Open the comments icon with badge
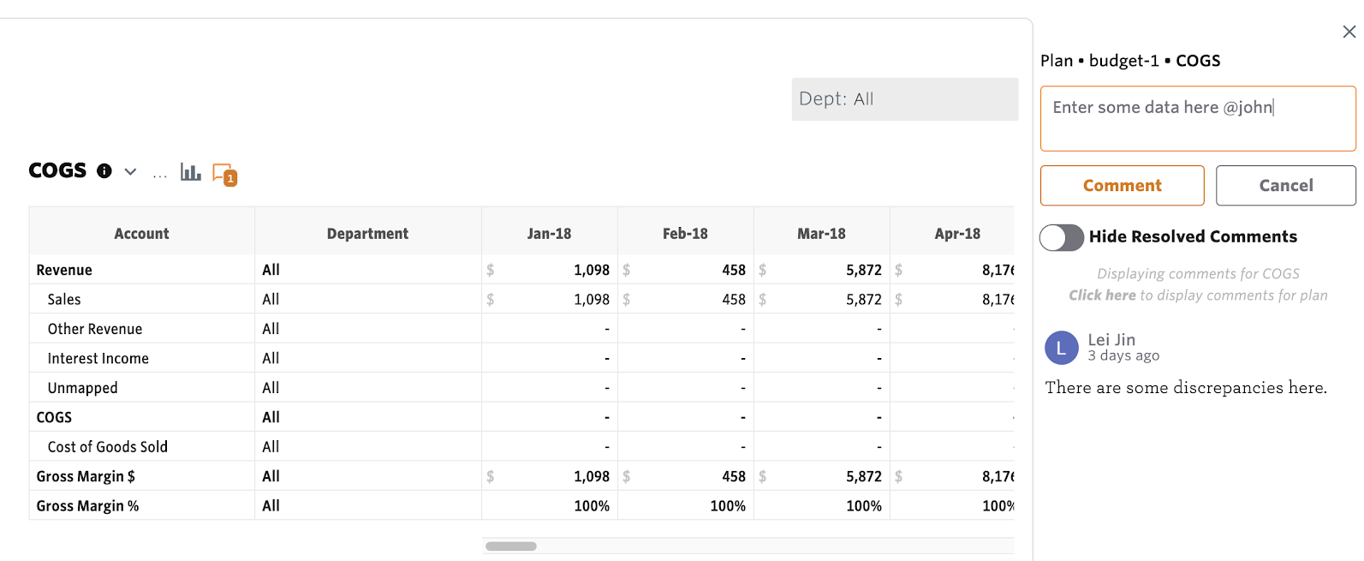 click(223, 174)
